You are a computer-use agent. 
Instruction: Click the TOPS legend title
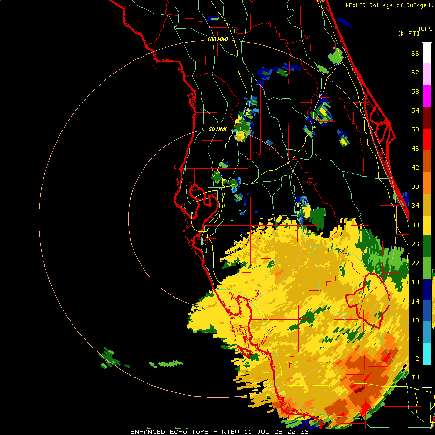click(x=425, y=29)
